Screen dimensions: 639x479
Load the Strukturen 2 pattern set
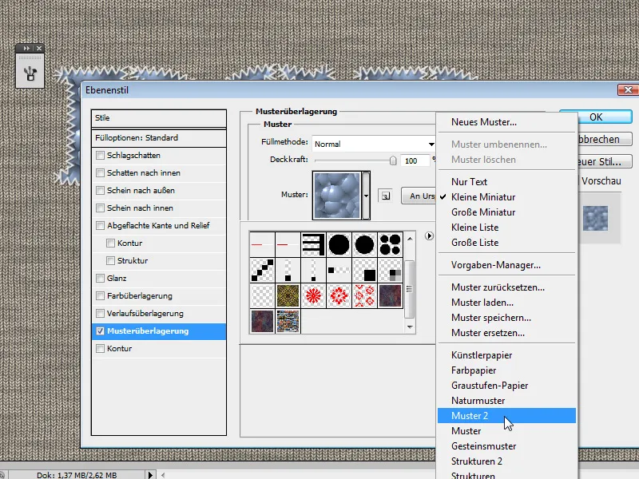click(x=476, y=461)
